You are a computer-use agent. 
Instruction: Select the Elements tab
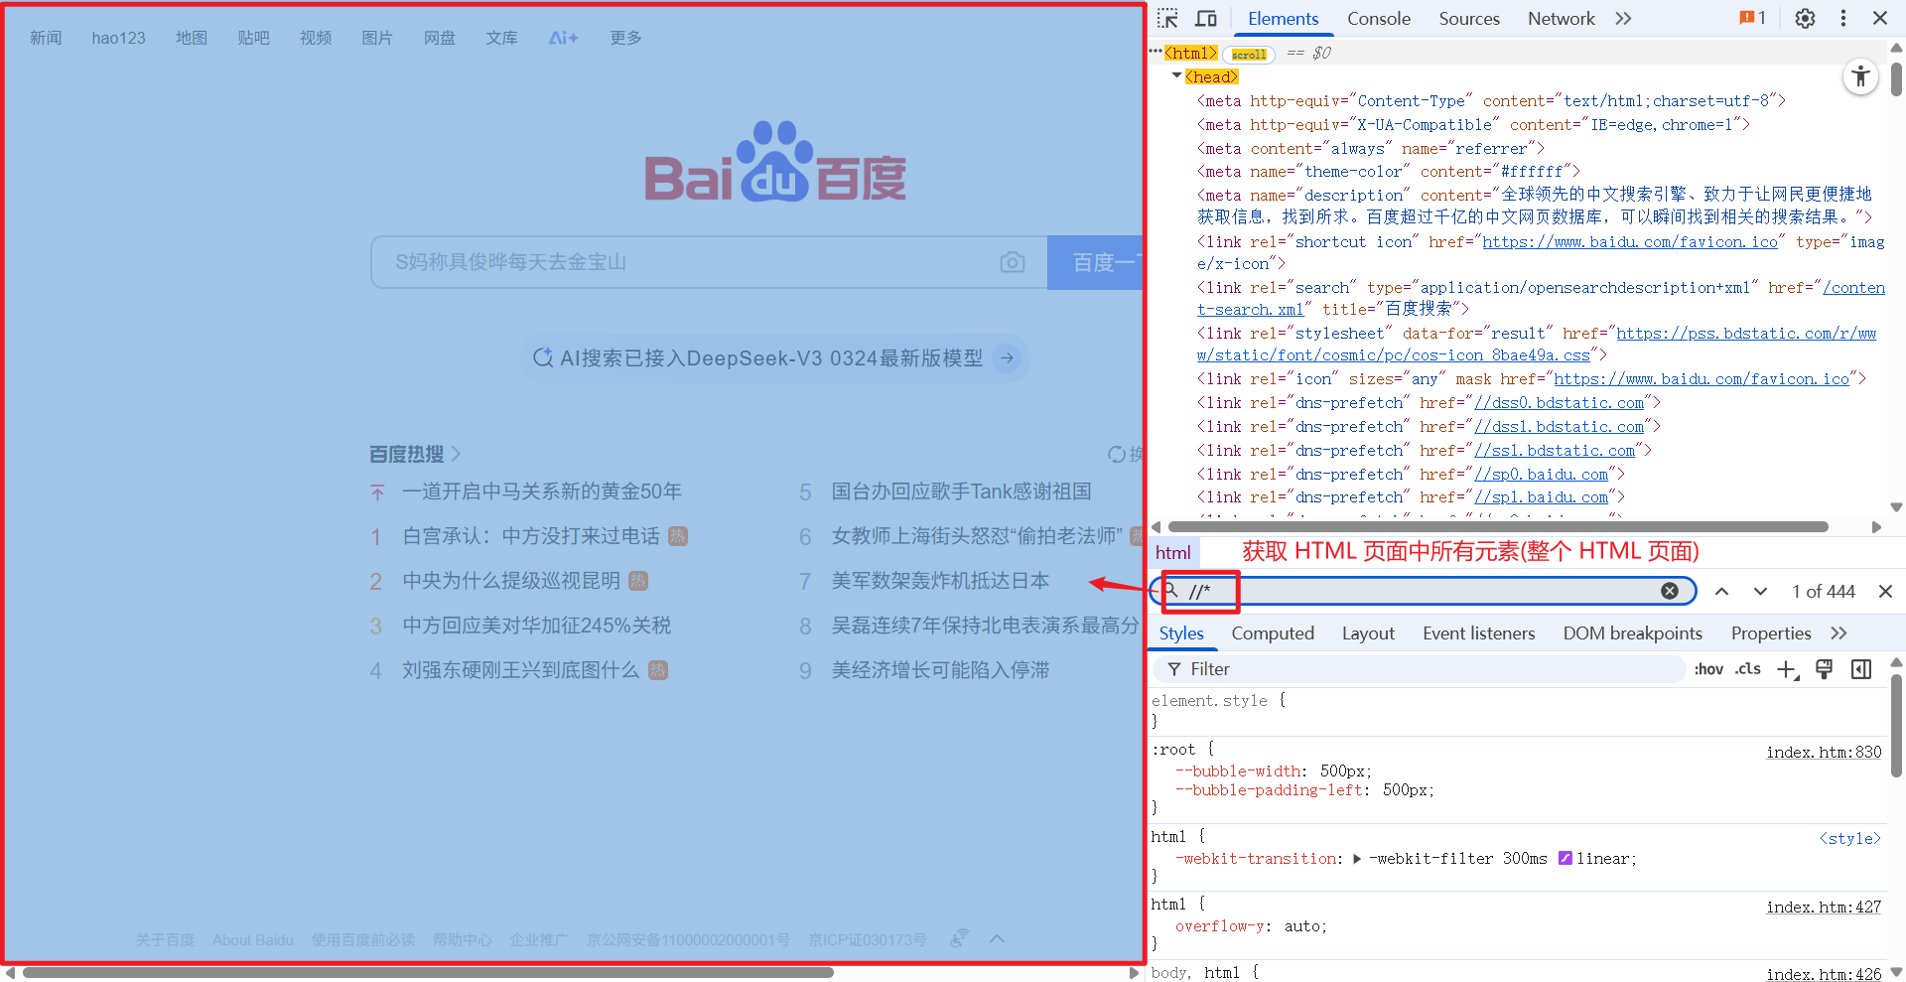(1283, 18)
